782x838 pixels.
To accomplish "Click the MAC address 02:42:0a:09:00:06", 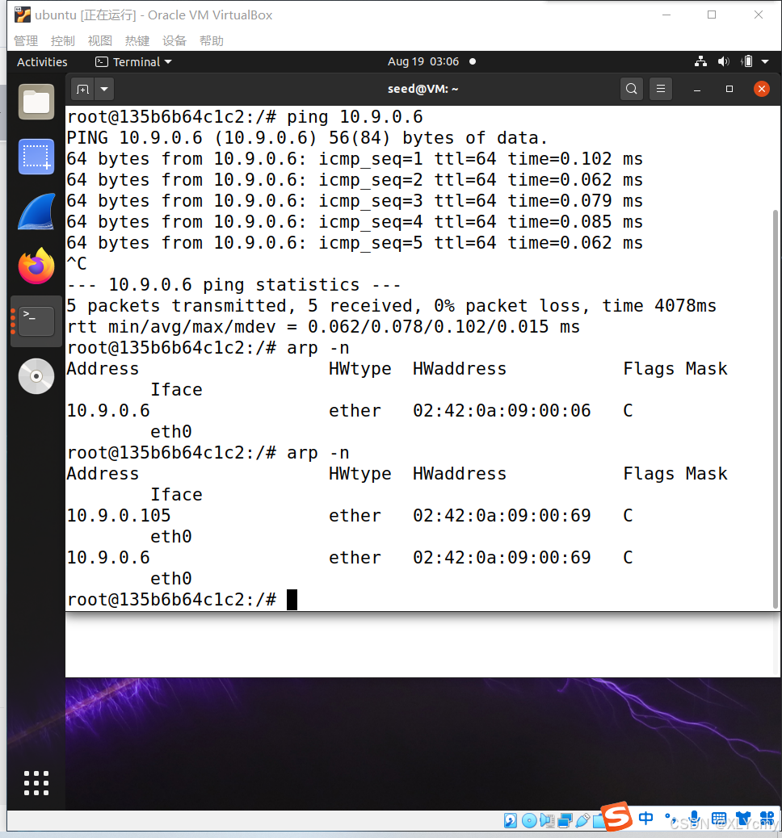I will click(502, 411).
